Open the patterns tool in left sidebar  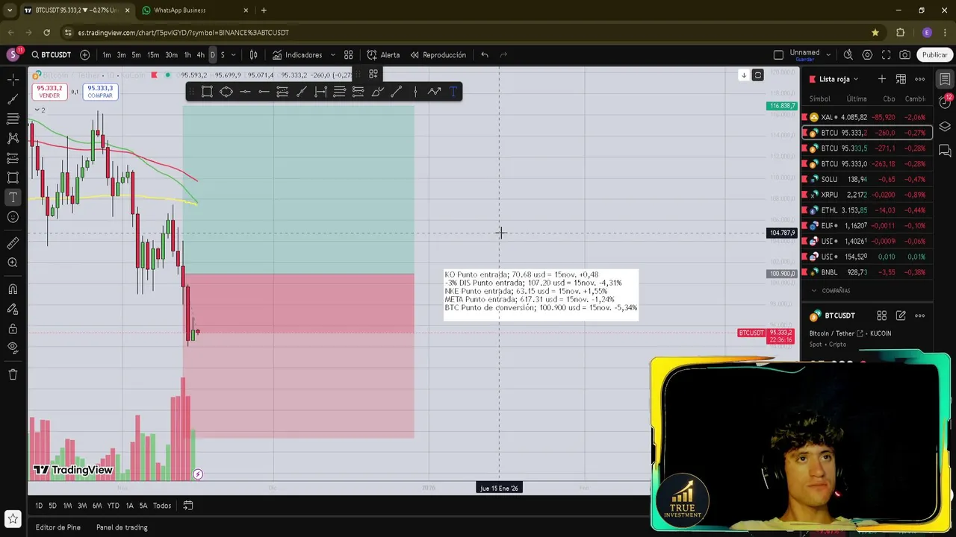13,138
